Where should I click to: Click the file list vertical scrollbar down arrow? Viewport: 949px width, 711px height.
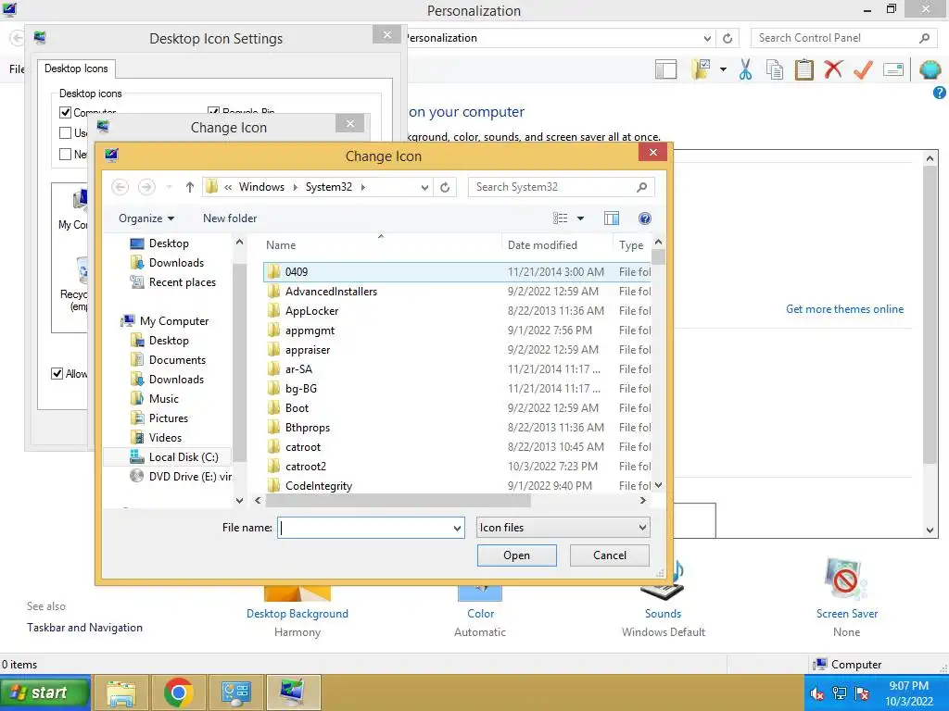(659, 485)
